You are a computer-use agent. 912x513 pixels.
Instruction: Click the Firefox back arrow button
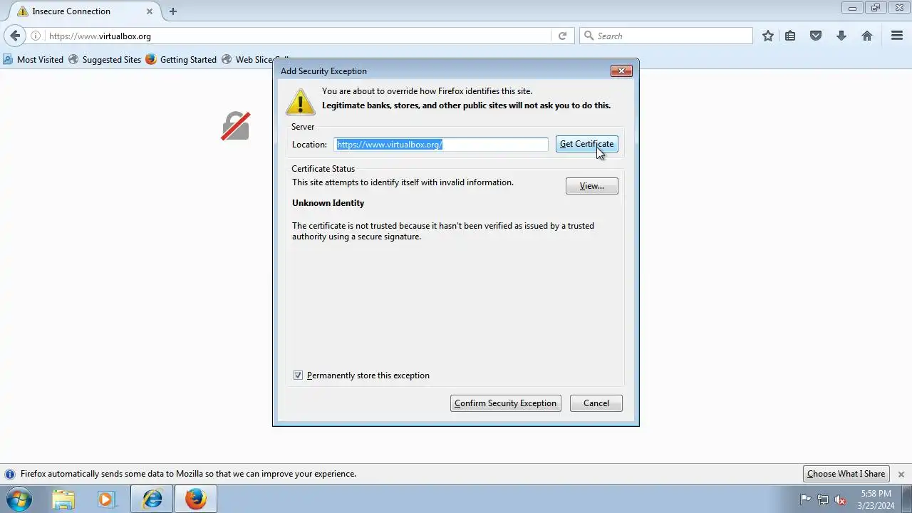point(15,36)
